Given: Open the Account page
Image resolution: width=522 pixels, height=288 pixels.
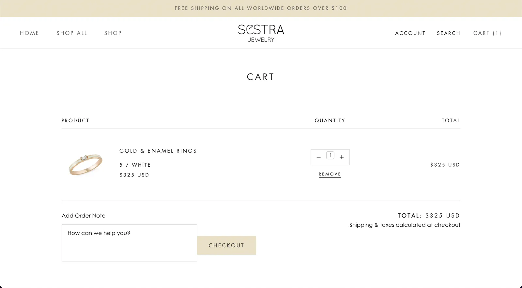Looking at the screenshot, I should point(410,33).
